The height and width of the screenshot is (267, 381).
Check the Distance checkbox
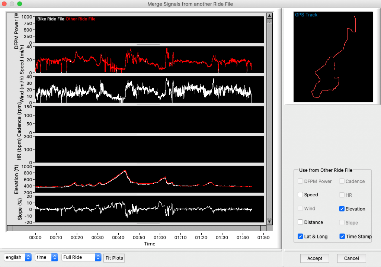click(x=300, y=222)
